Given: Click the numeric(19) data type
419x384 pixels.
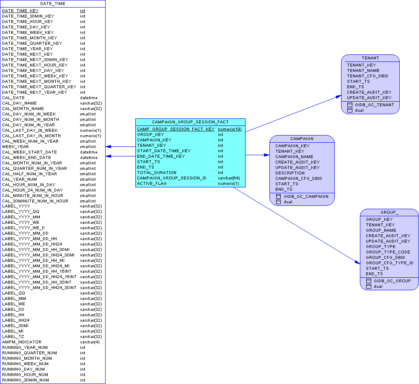Looking at the screenshot, I should click(230, 129).
